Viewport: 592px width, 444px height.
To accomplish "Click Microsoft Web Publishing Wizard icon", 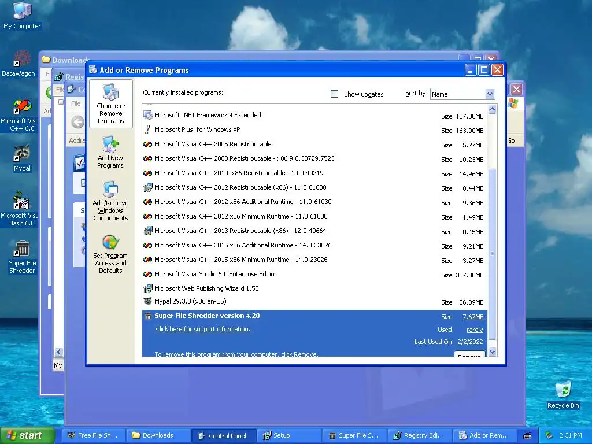I will 148,289.
